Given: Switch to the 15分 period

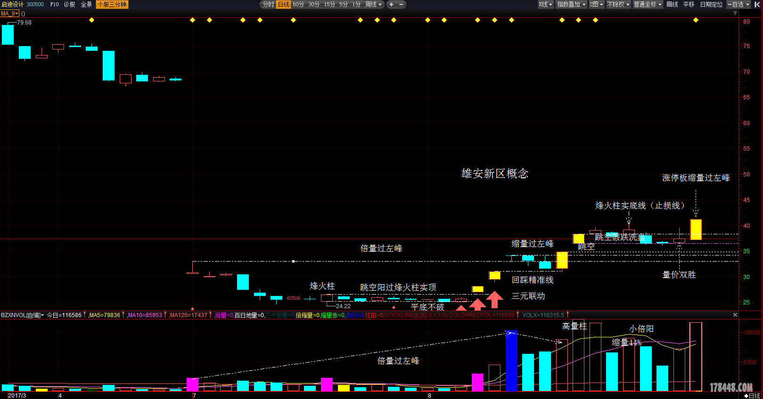Looking at the screenshot, I should (329, 4).
